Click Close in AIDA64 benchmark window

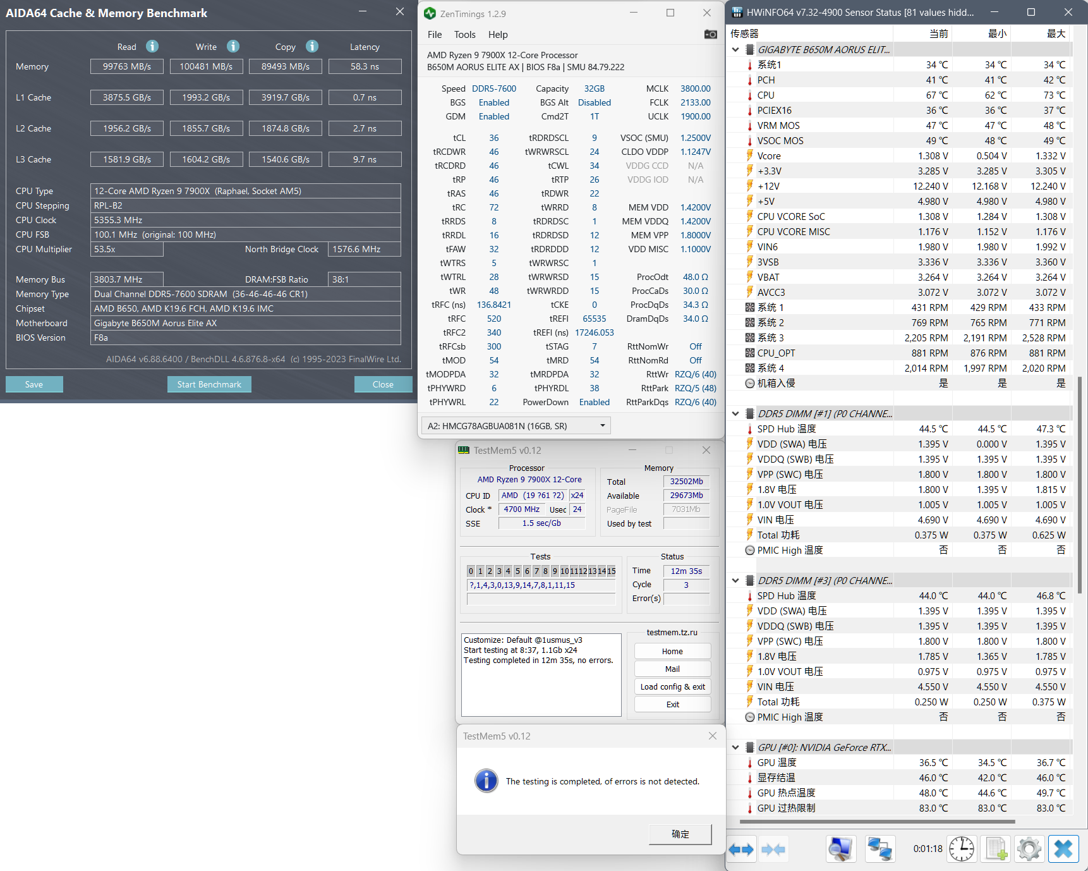coord(383,384)
